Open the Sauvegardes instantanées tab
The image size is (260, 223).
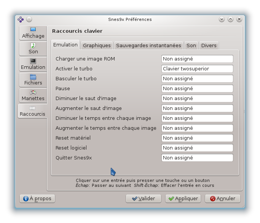(148, 45)
